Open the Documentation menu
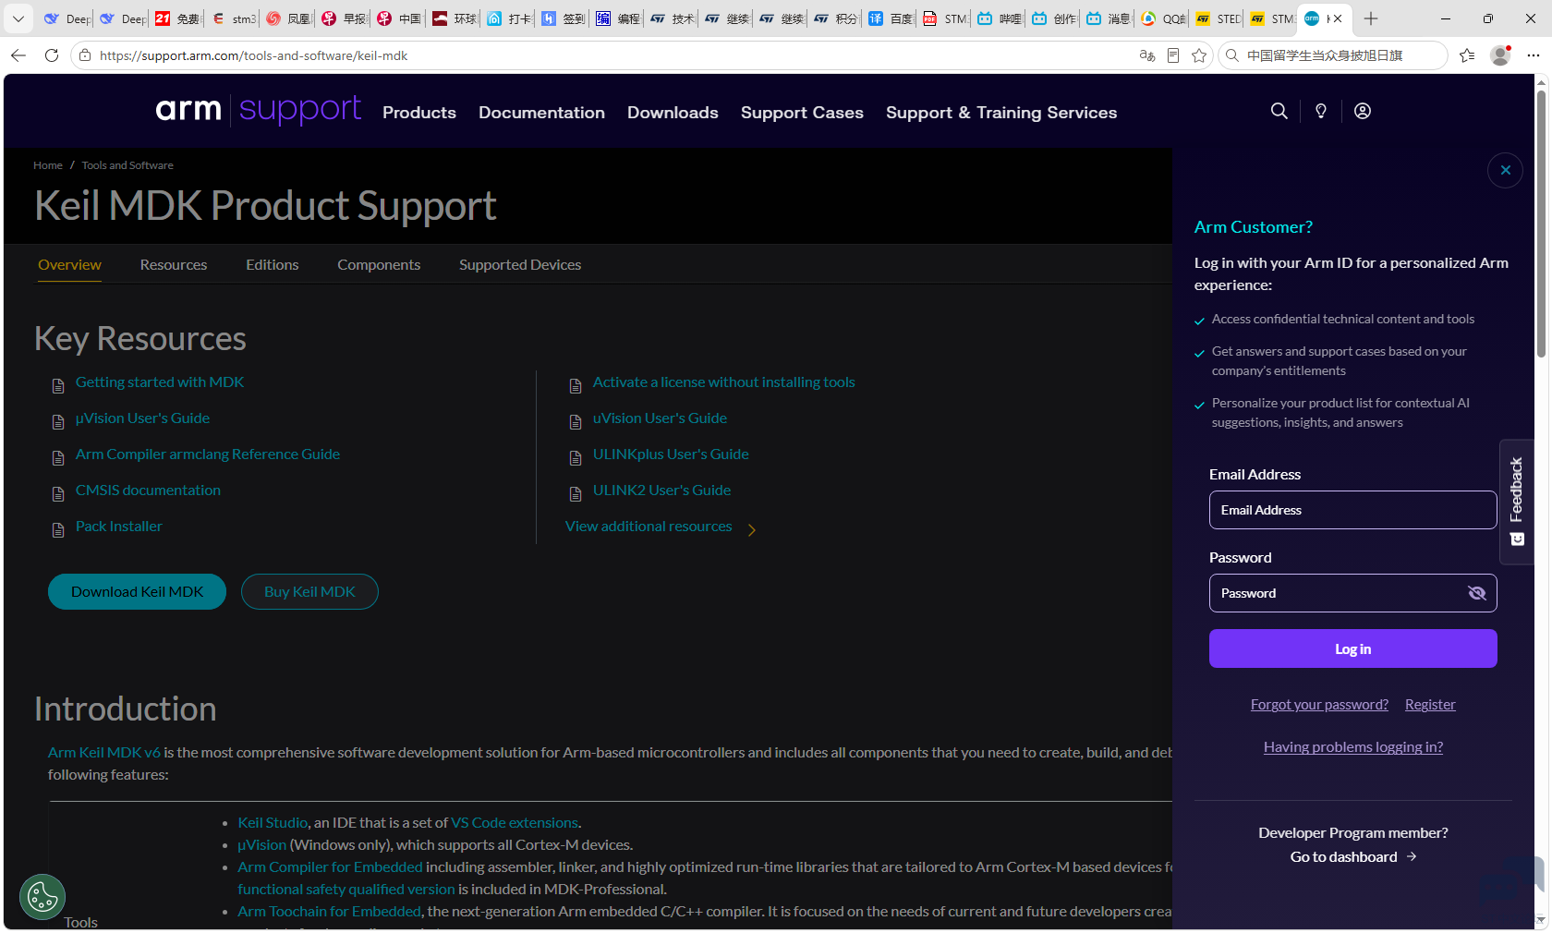 tap(541, 113)
